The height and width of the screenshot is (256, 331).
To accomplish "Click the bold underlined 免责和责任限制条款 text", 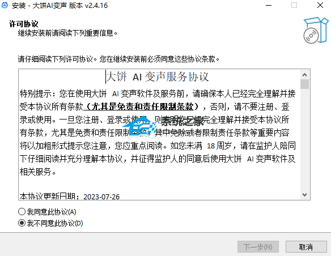I will [141, 106].
